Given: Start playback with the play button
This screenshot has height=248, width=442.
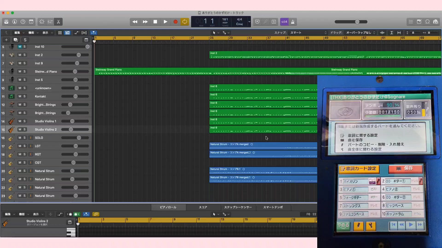Looking at the screenshot, I should [165, 22].
